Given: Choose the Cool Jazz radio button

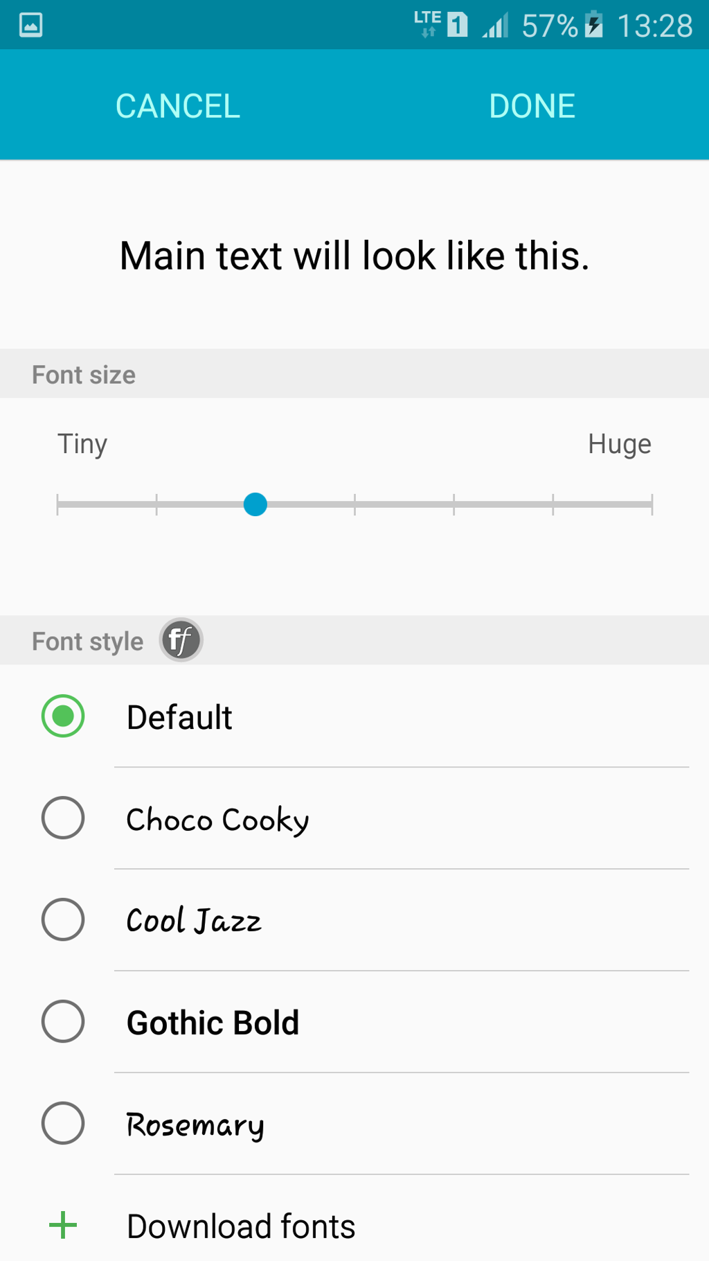Looking at the screenshot, I should coord(63,919).
